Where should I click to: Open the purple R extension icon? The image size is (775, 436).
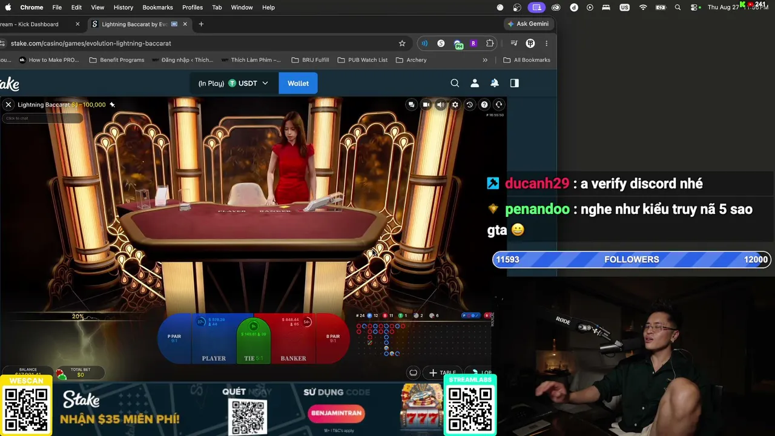point(473,44)
